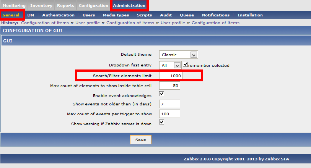This screenshot has width=311, height=168.
Task: Click the Search/Filter elements limit field
Action: [x=171, y=76]
